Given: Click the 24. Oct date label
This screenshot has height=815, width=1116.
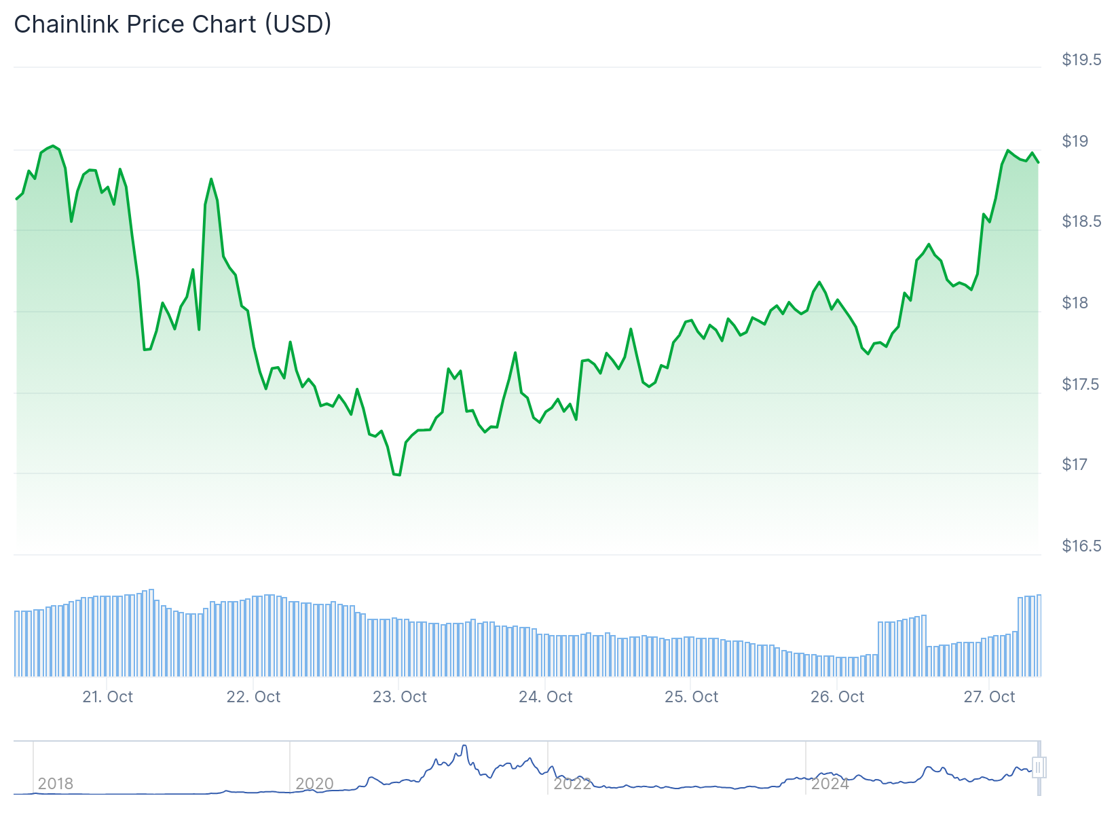Looking at the screenshot, I should (546, 697).
